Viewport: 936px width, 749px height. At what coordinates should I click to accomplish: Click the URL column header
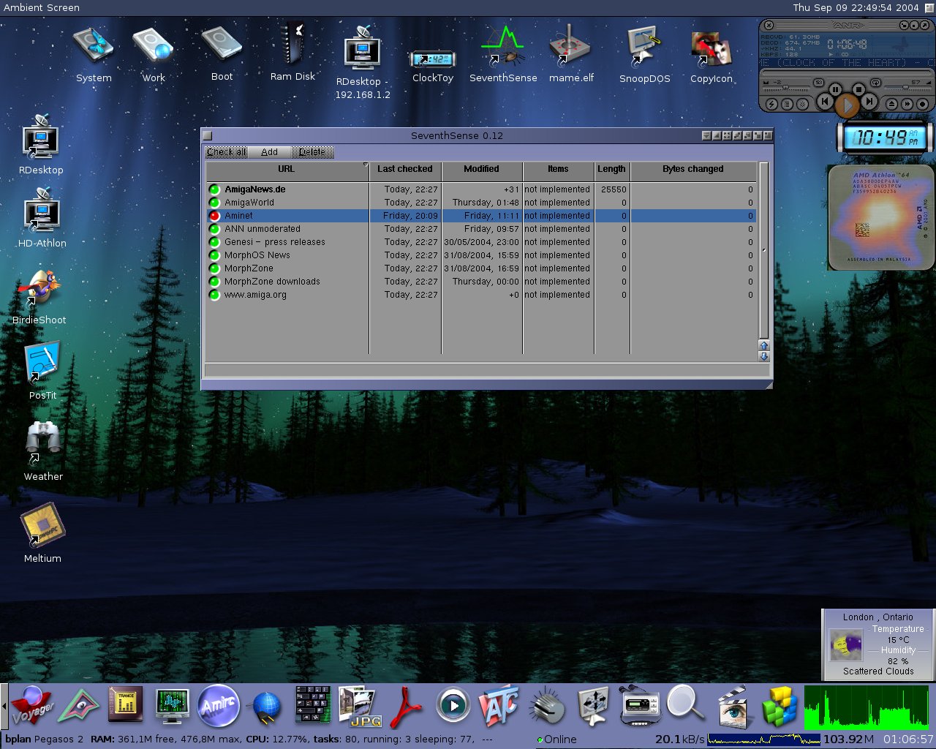click(287, 169)
